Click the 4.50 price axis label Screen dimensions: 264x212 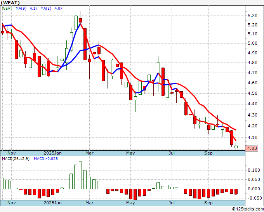tap(253, 93)
